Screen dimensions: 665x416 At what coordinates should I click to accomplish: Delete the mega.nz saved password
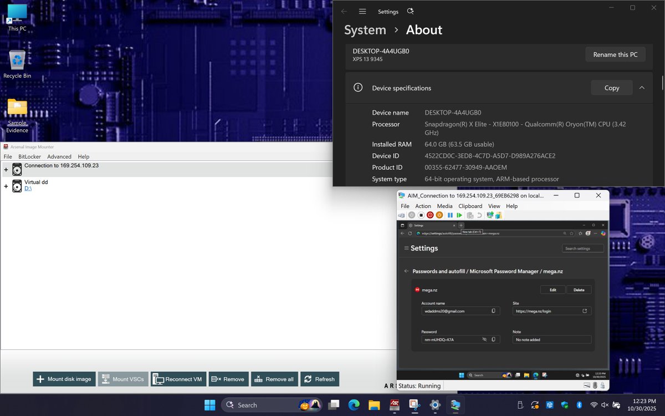[x=579, y=290]
